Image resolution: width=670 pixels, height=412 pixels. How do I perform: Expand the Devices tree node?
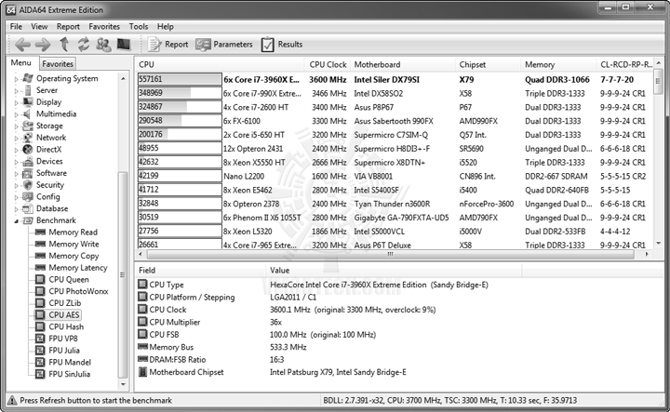point(16,162)
